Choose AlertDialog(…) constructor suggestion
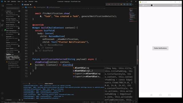The height and width of the screenshot is (103, 183). click(88, 71)
